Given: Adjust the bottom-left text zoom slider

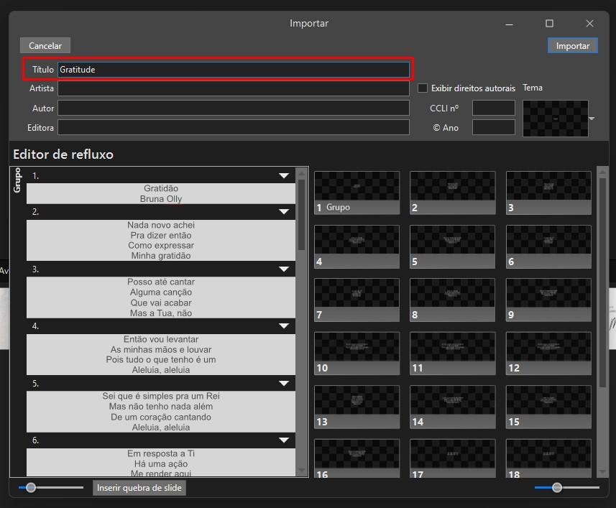Looking at the screenshot, I should pyautogui.click(x=31, y=488).
